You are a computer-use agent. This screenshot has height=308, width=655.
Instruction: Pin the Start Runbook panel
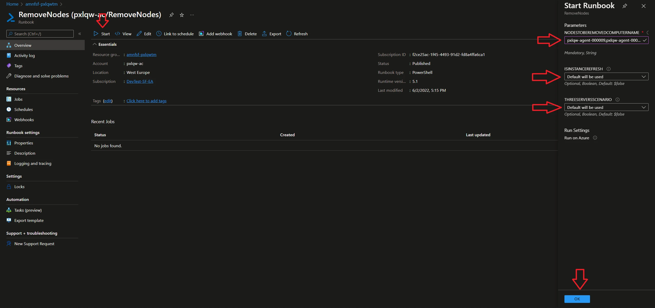(625, 6)
